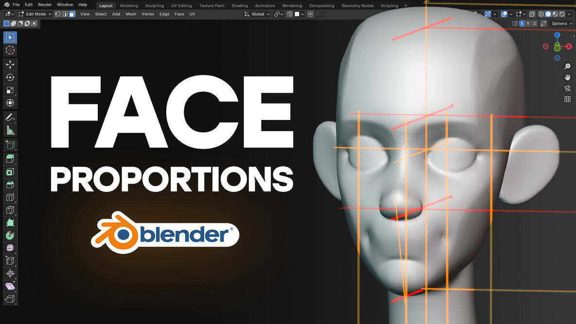
Task: Select the Knife tool
Action: coord(10,210)
